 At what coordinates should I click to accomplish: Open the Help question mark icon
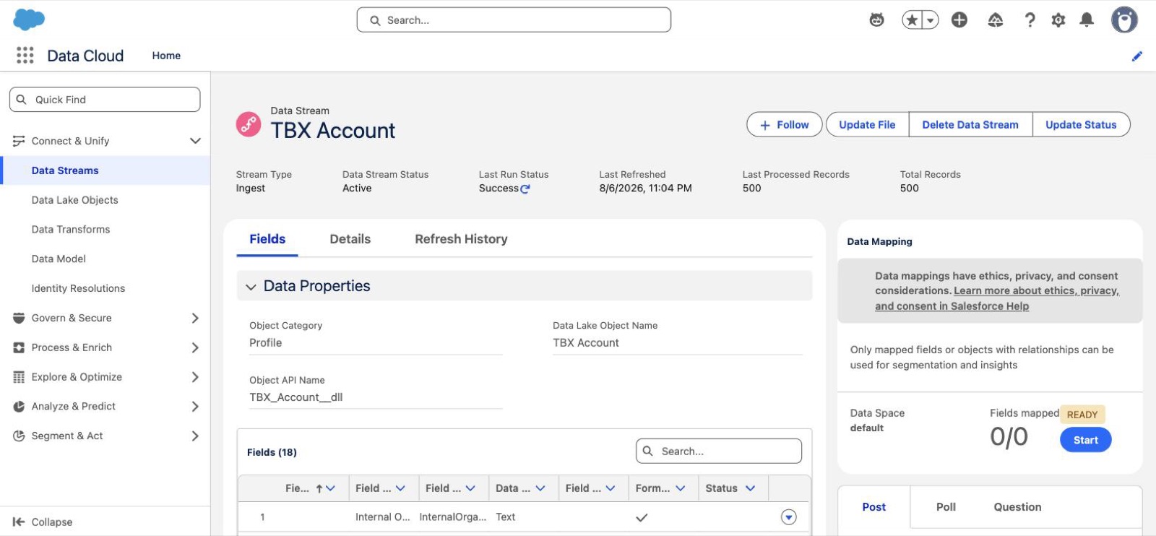1030,20
